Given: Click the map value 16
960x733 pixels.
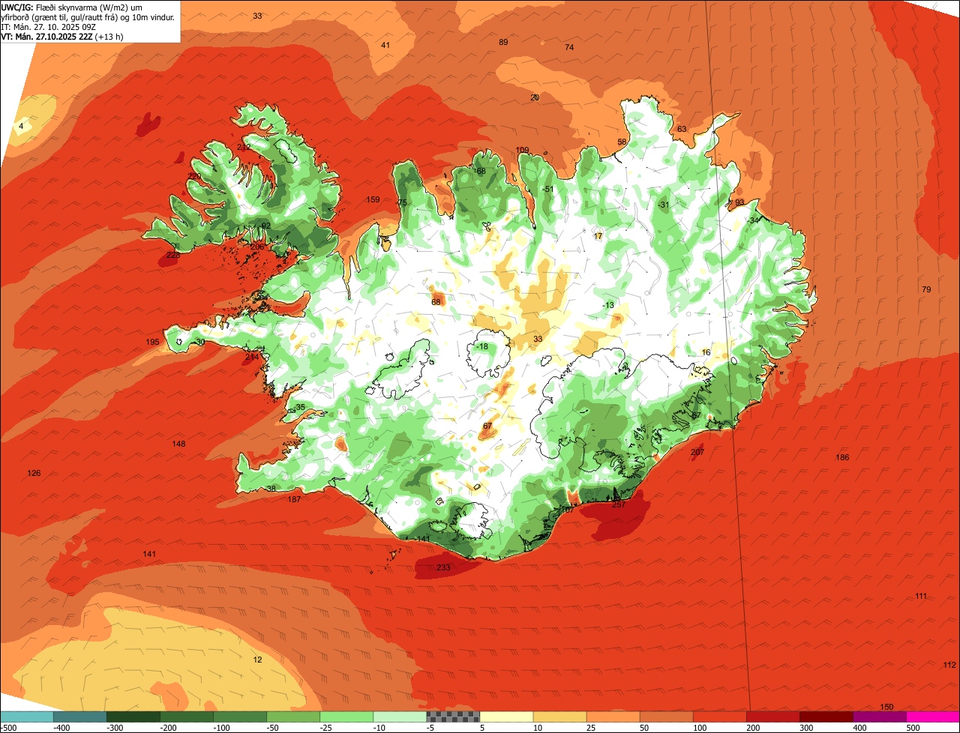Looking at the screenshot, I should (706, 353).
